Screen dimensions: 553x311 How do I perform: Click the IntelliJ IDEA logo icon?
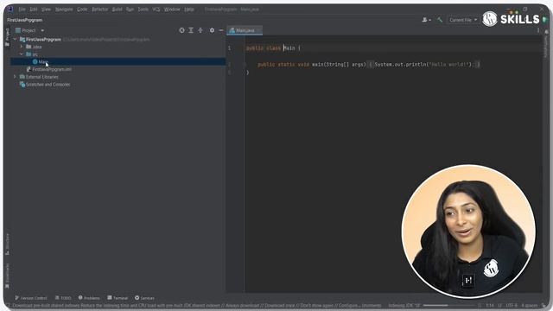10,10
